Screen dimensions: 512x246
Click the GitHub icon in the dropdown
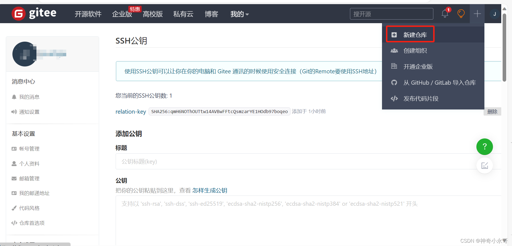[394, 82]
